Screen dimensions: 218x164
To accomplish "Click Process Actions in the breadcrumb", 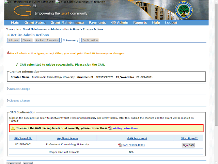I will pos(93,29).
